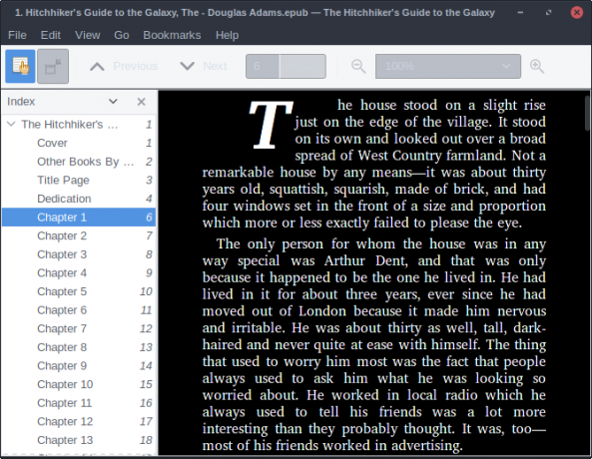Select Chapter 9 index entry
The image size is (592, 459).
(79, 366)
